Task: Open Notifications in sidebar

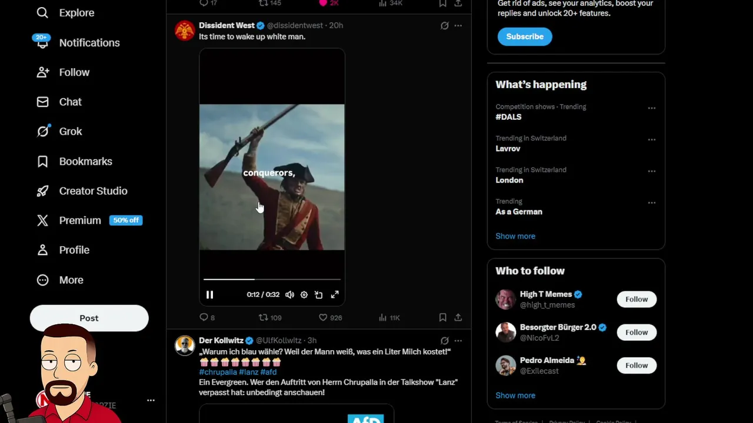Action: pyautogui.click(x=89, y=43)
